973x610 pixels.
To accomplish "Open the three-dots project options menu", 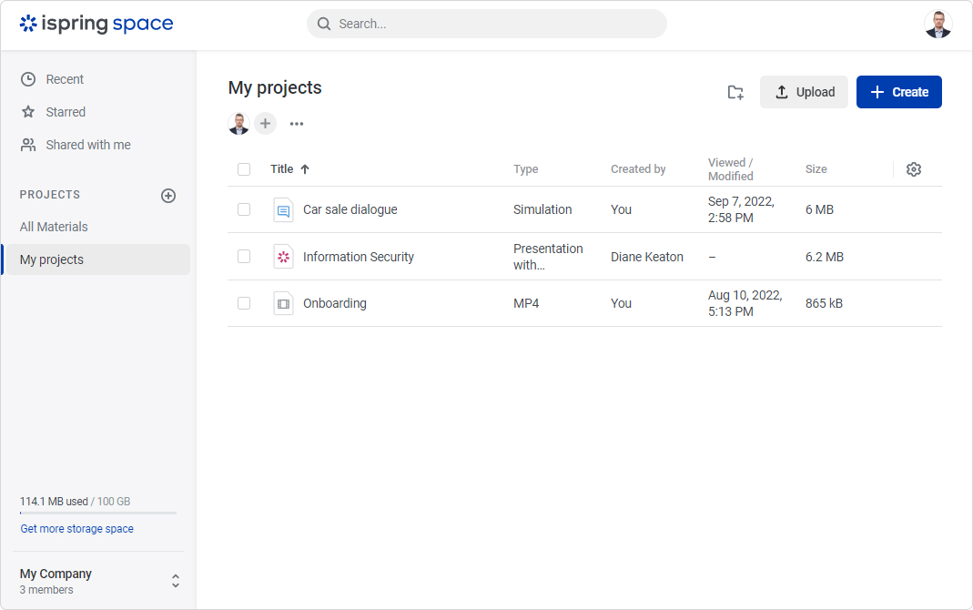I will point(297,124).
